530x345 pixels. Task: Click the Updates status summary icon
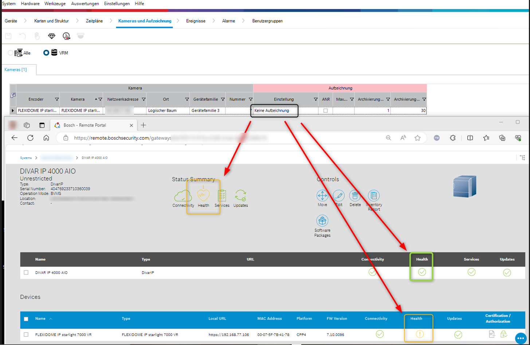[240, 196]
